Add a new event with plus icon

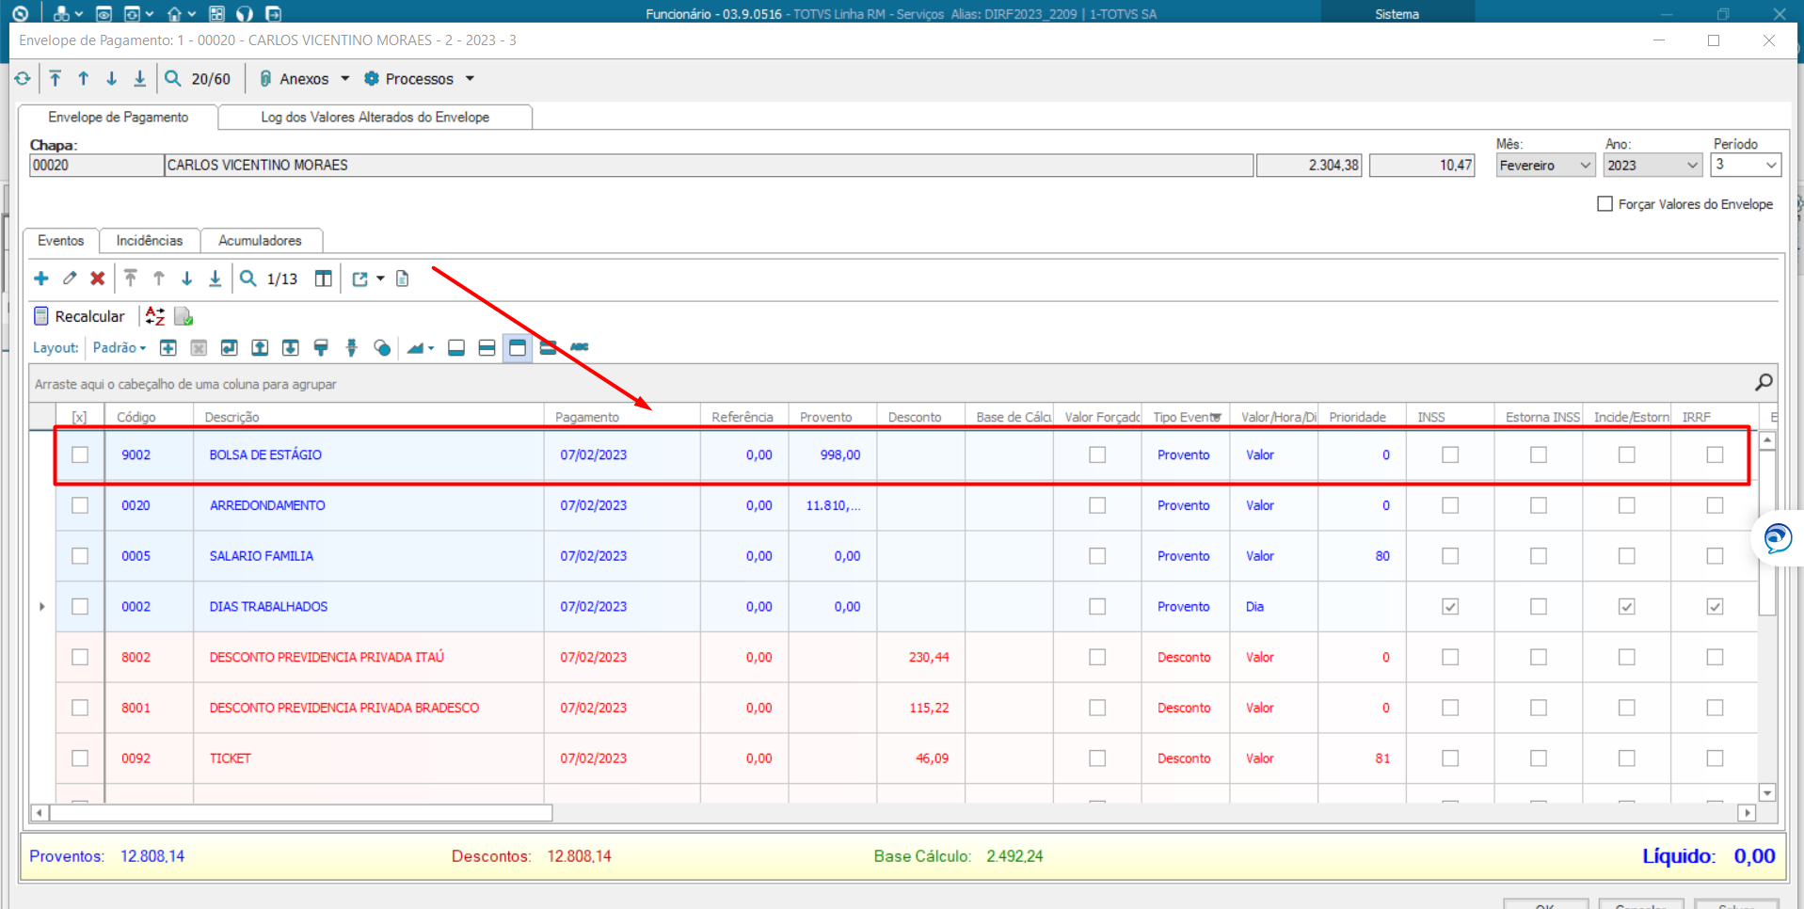coord(41,279)
